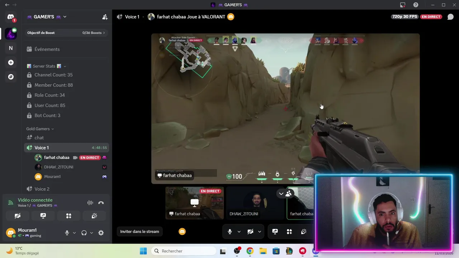Open Discord direct messages home icon
The image size is (459, 258).
pos(11,17)
